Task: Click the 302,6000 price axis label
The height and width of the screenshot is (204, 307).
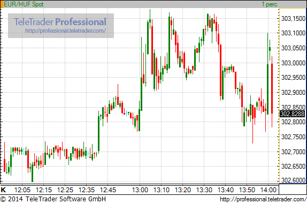Action: pos(293,180)
